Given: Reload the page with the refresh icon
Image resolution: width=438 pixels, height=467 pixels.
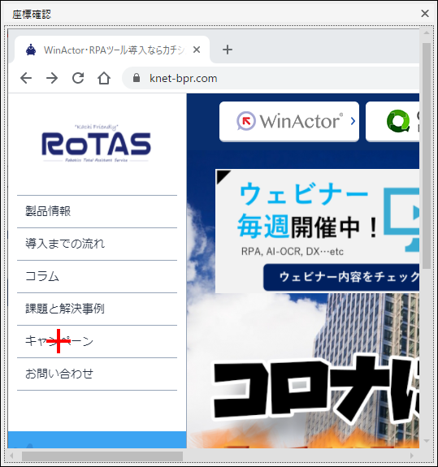Looking at the screenshot, I should coord(78,78).
